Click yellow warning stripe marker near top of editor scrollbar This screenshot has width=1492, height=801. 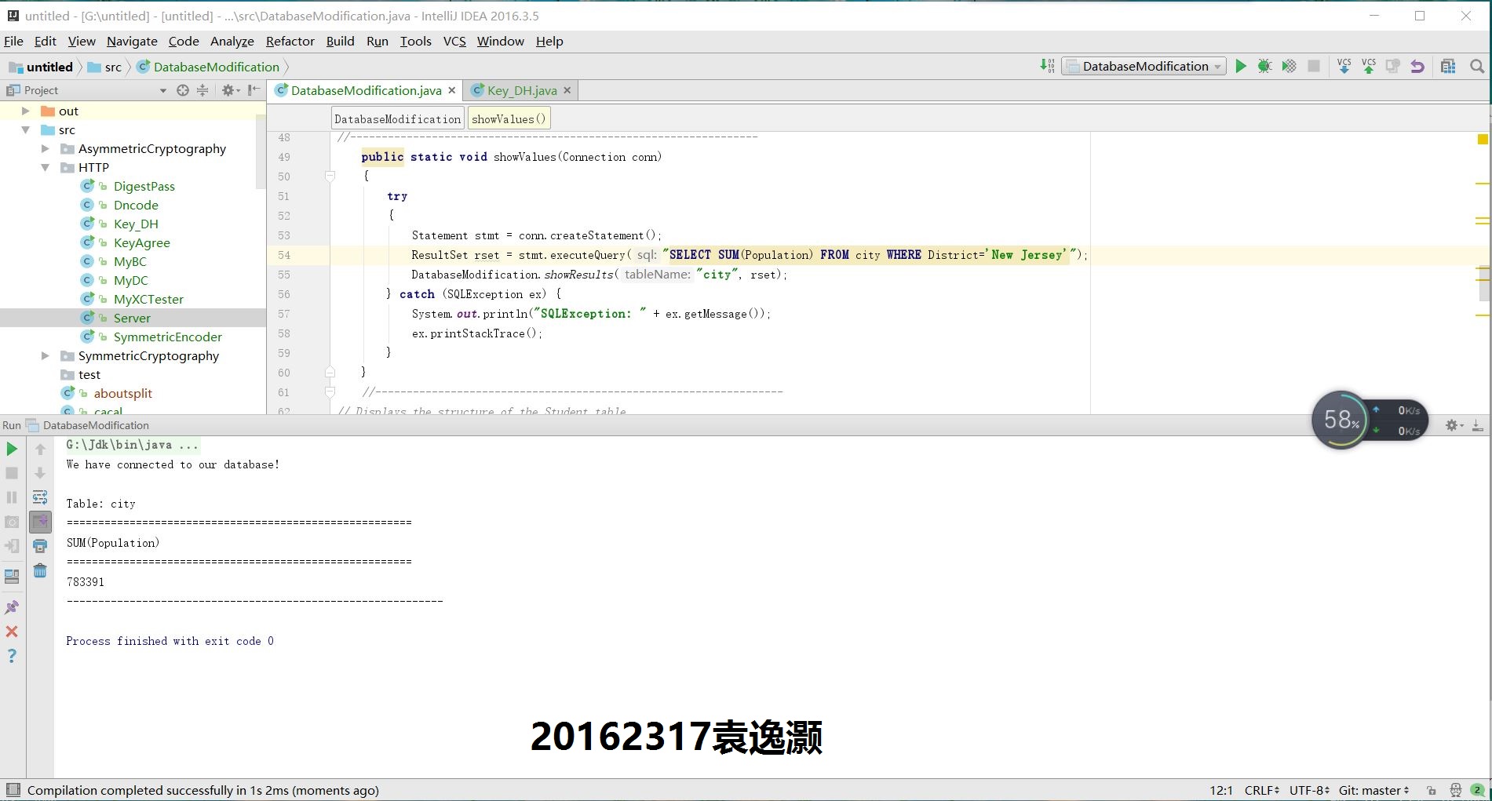[x=1483, y=184]
